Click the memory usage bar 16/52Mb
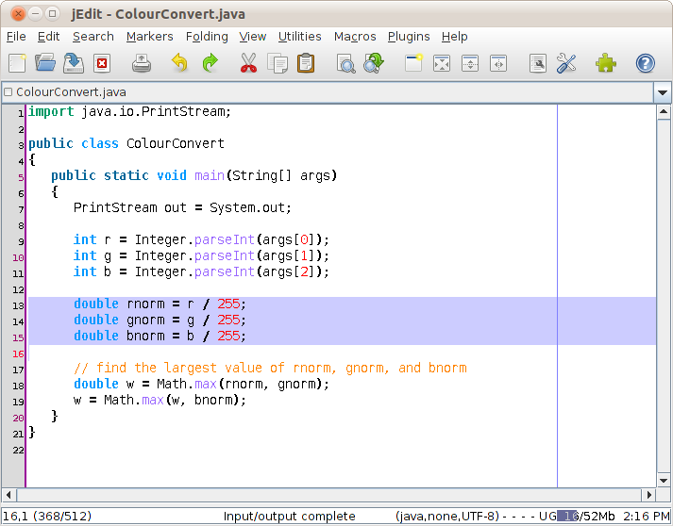The image size is (673, 526). click(586, 517)
